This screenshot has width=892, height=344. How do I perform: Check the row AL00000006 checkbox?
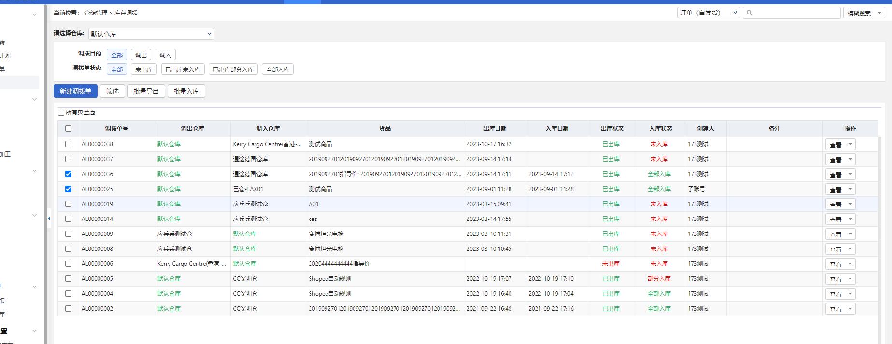(68, 263)
